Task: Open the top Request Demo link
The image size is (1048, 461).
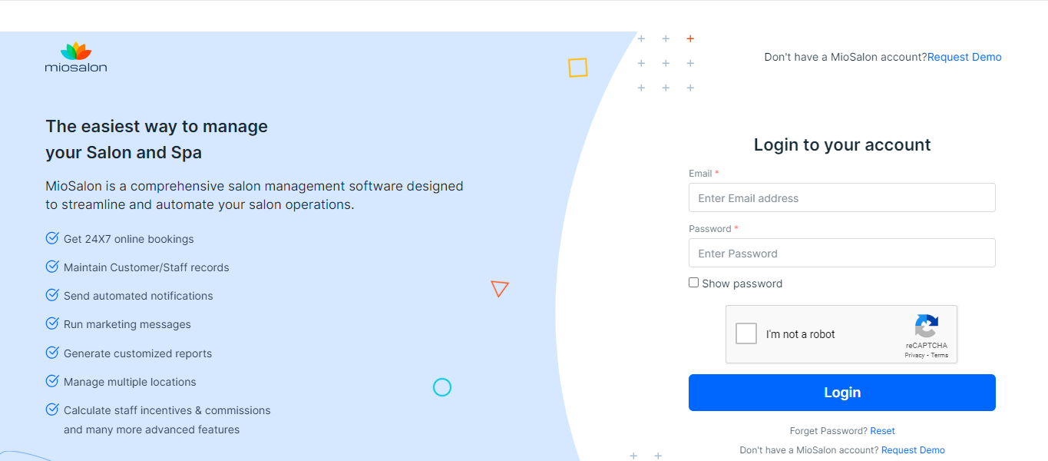Action: point(964,57)
